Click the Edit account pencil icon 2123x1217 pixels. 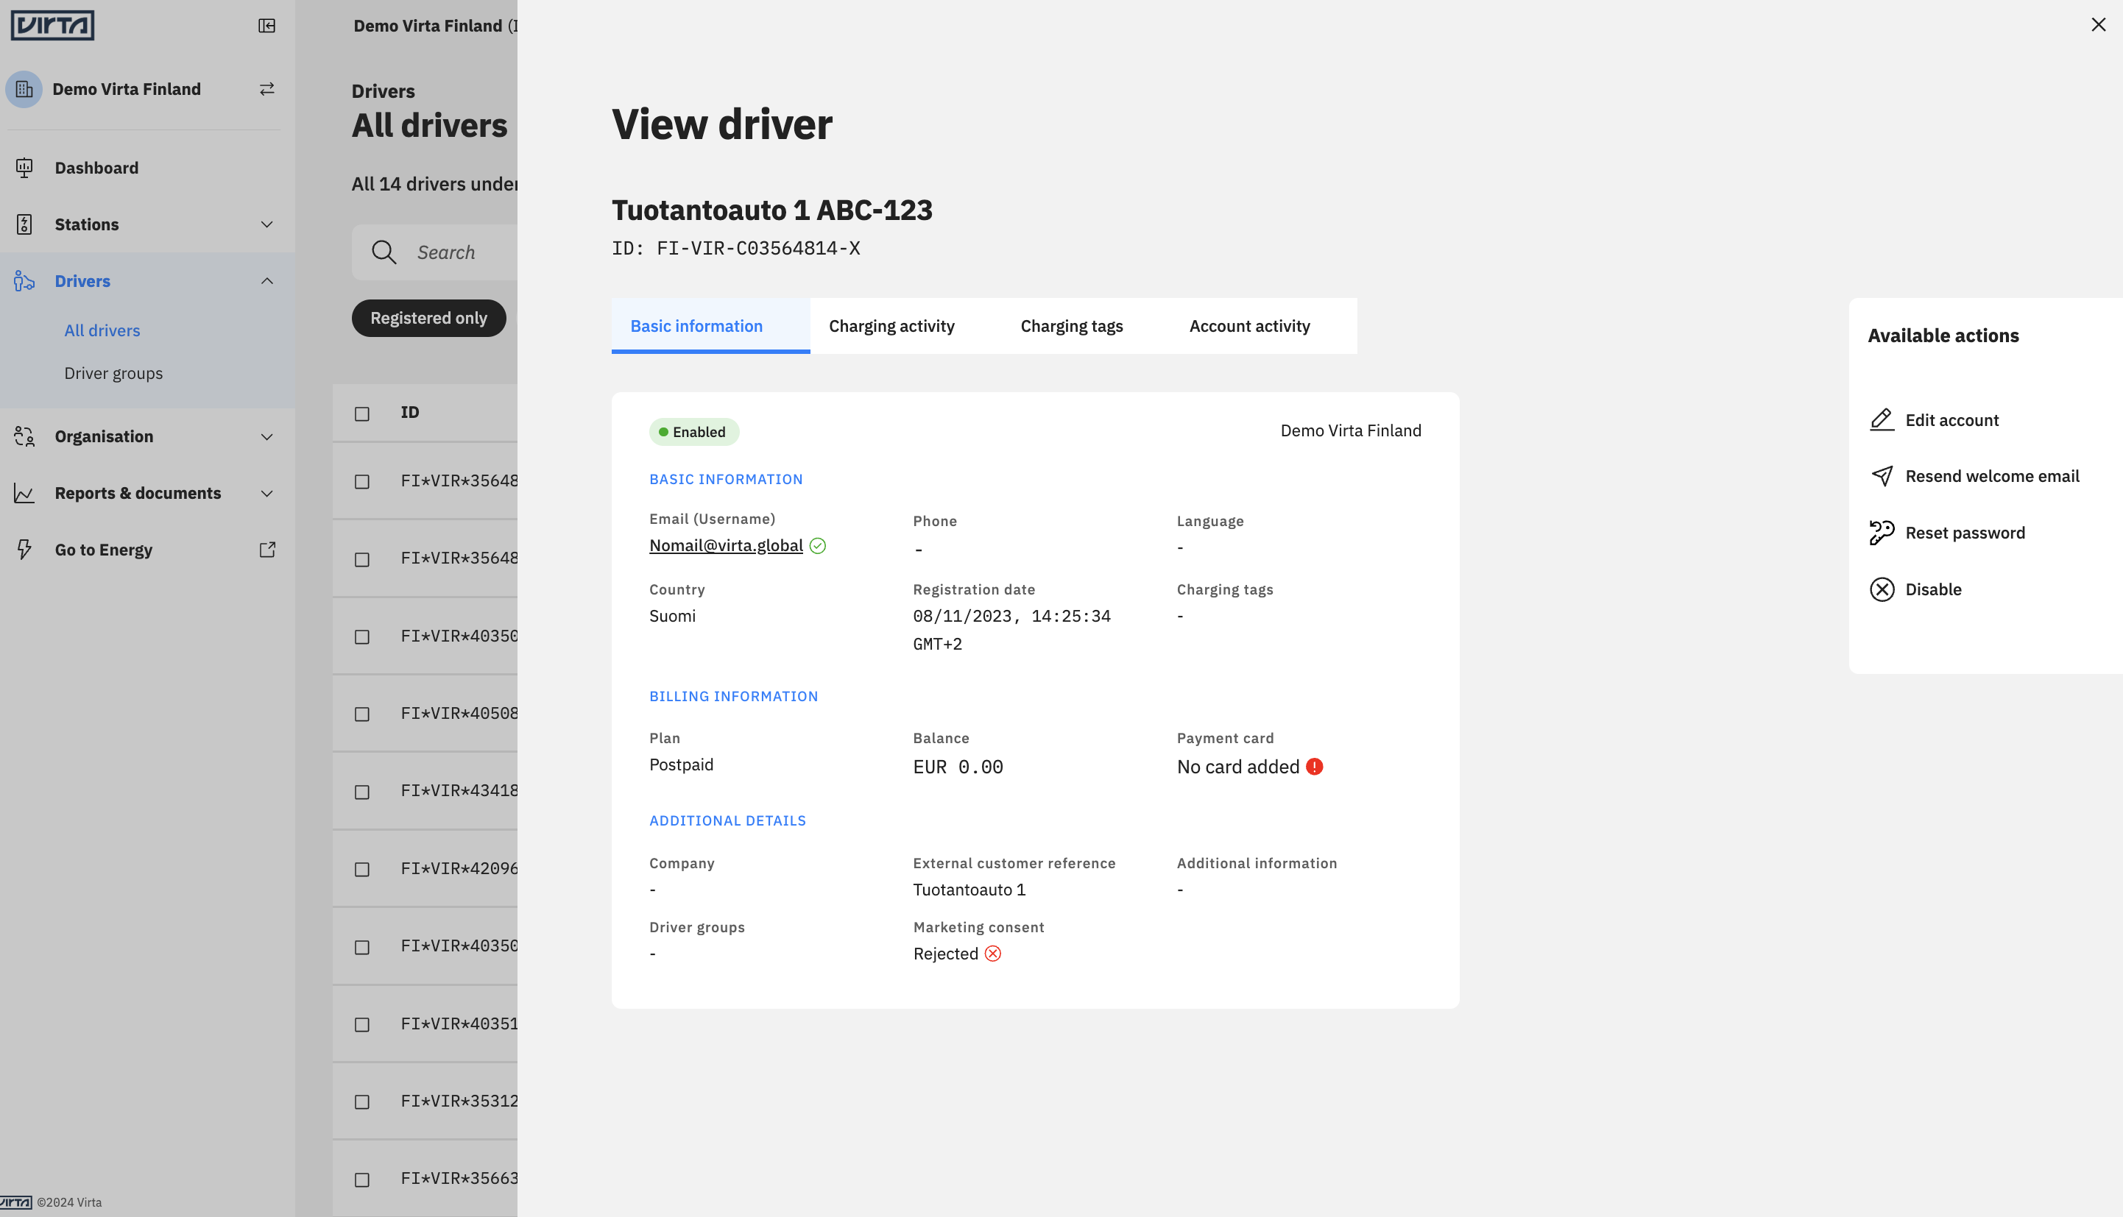(x=1882, y=419)
